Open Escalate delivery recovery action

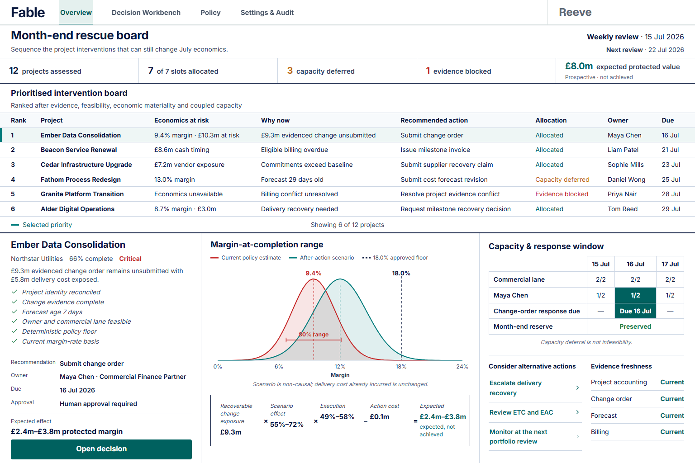coord(535,388)
